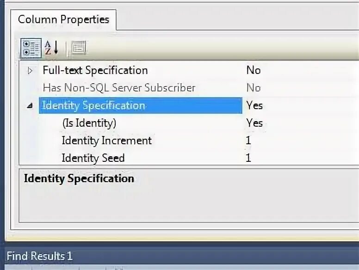
Task: Click the Full-text Specification No value
Action: (x=254, y=70)
